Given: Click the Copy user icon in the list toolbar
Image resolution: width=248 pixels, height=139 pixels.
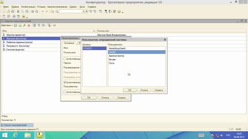Looking at the screenshot, I should coord(20,25).
